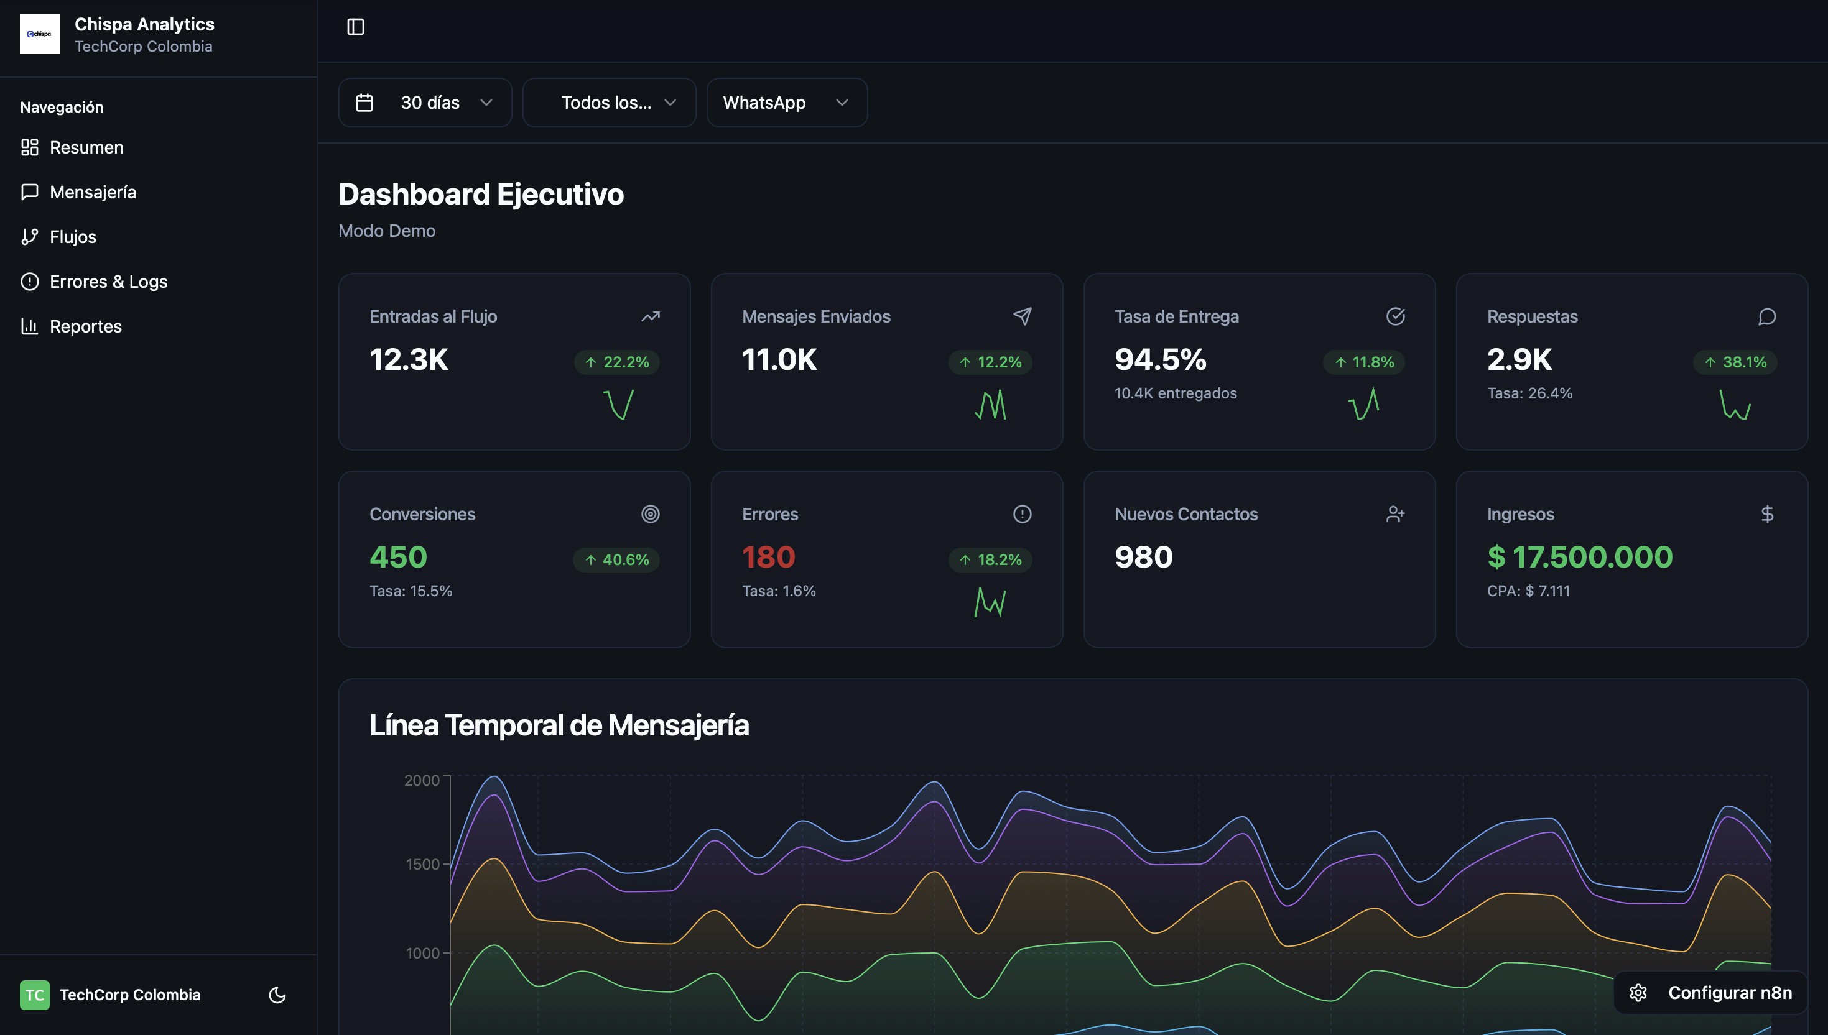Click the Reportes bar chart icon
The width and height of the screenshot is (1828, 1035).
coord(29,326)
